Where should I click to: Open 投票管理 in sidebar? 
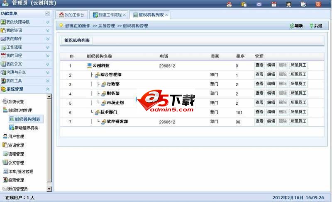click(x=13, y=180)
